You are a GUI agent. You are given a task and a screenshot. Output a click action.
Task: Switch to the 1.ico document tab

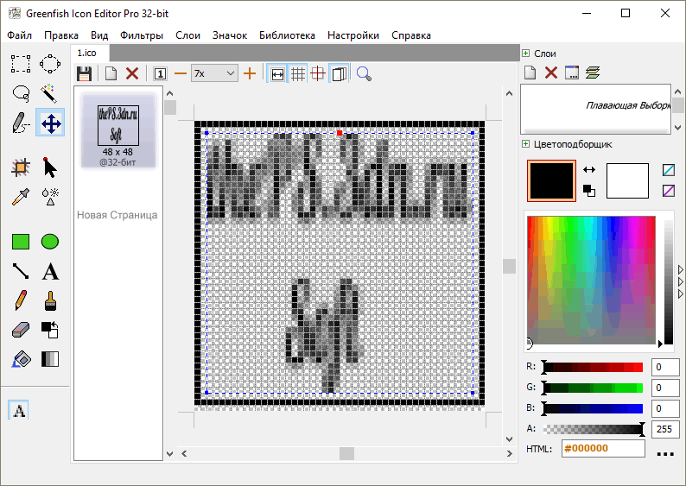(90, 53)
